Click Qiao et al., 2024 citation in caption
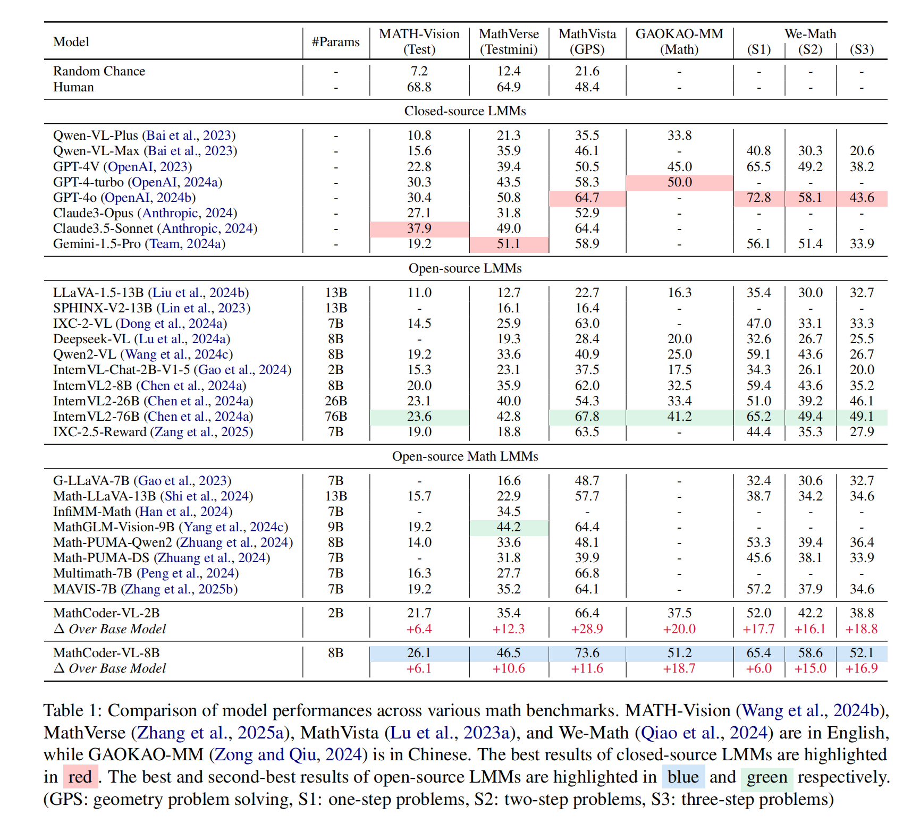This screenshot has width=920, height=832. coord(704,733)
